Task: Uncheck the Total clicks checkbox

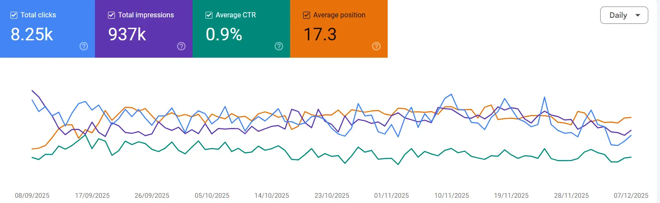Action: coord(14,15)
